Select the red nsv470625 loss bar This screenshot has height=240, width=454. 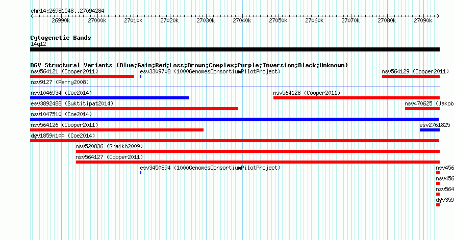[422, 109]
